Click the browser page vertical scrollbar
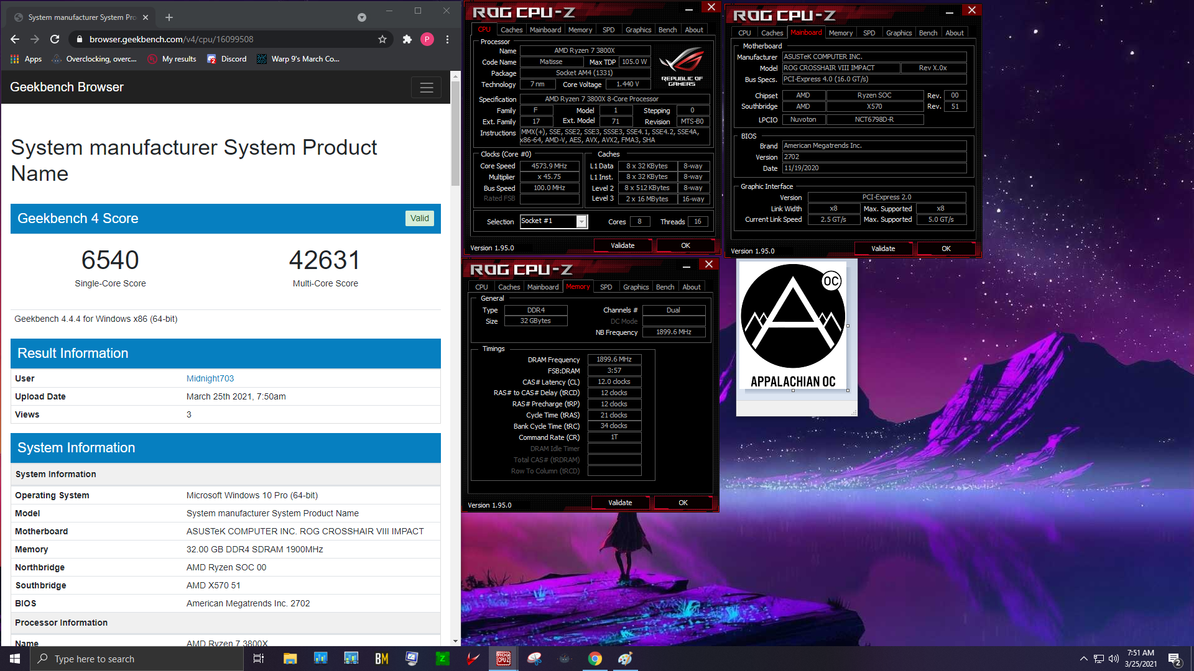1194x671 pixels. click(x=456, y=134)
